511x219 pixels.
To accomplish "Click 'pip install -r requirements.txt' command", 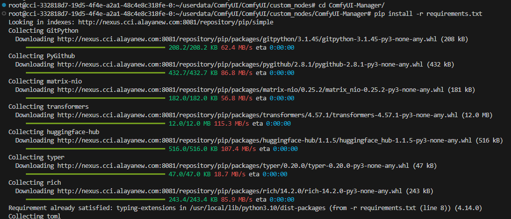I will 428,14.
